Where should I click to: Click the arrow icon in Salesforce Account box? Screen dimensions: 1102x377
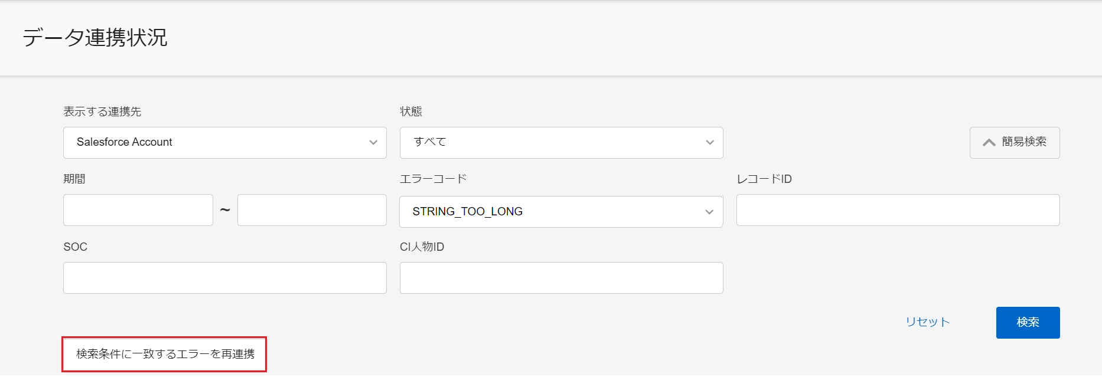(x=373, y=143)
